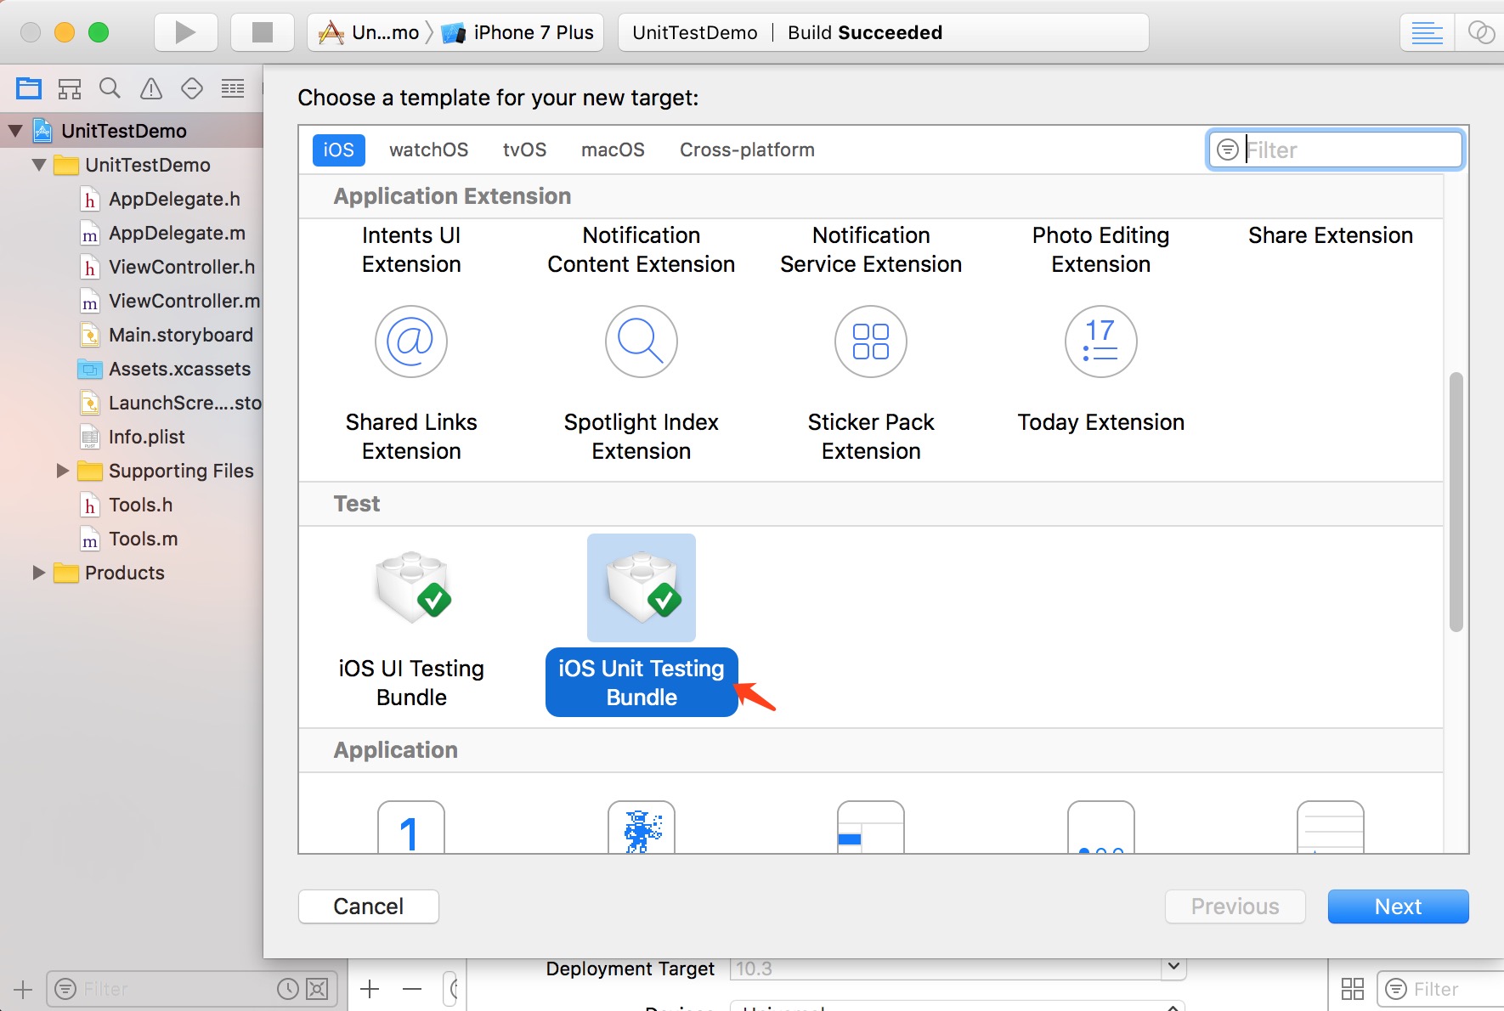Screen dimensions: 1504x1011
Task: Select Photo Editing Extension template
Action: click(x=1101, y=250)
